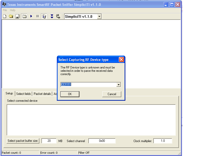Expand the CC1111 device type dropdown arrow
203x156 pixels.
[119, 84]
